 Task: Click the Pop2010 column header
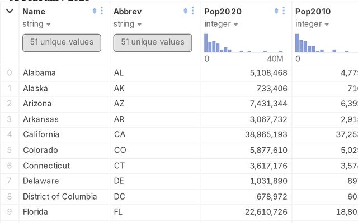tap(313, 12)
